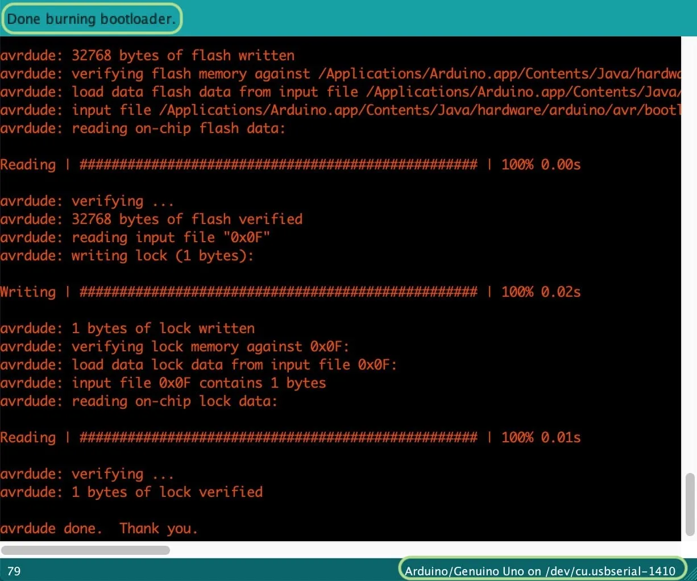The width and height of the screenshot is (697, 581).
Task: Click the Reading progress bar at 0.01s
Action: tap(278, 437)
